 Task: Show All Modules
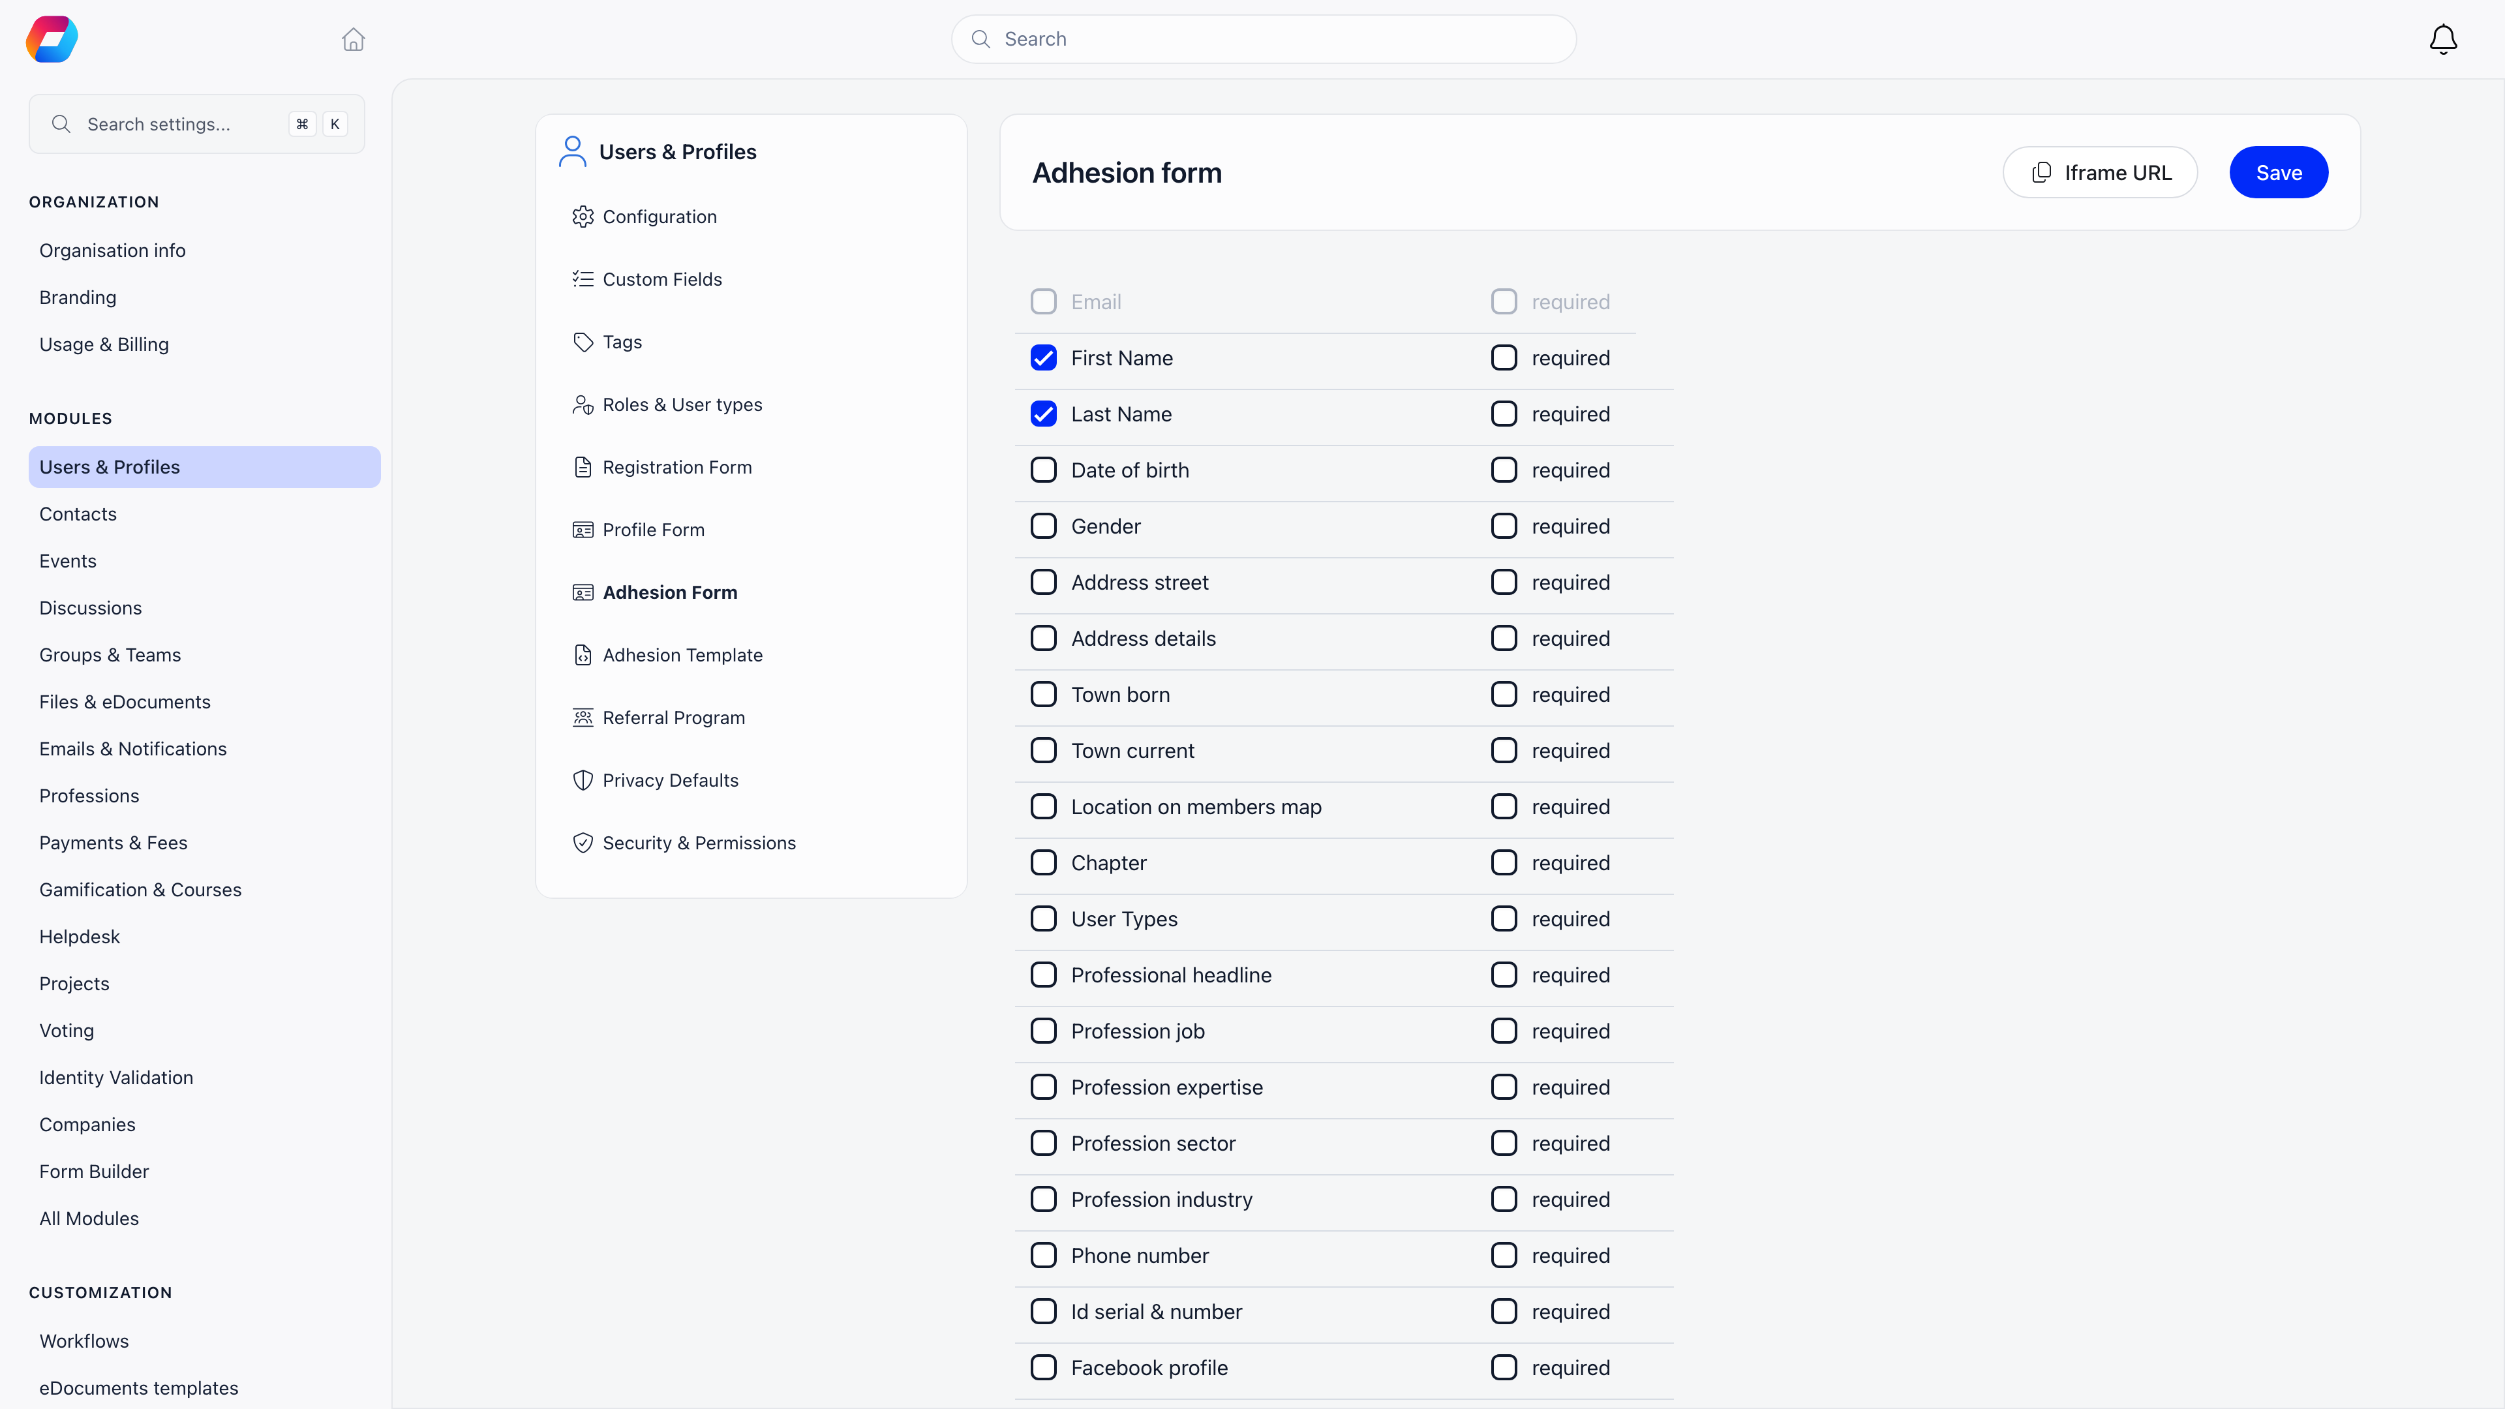pos(89,1219)
